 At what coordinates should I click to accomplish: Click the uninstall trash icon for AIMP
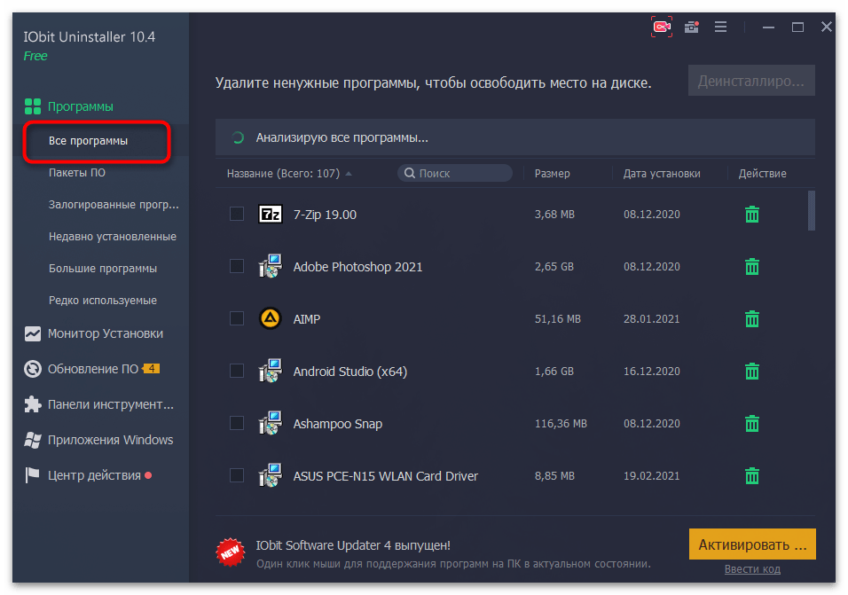tap(751, 319)
